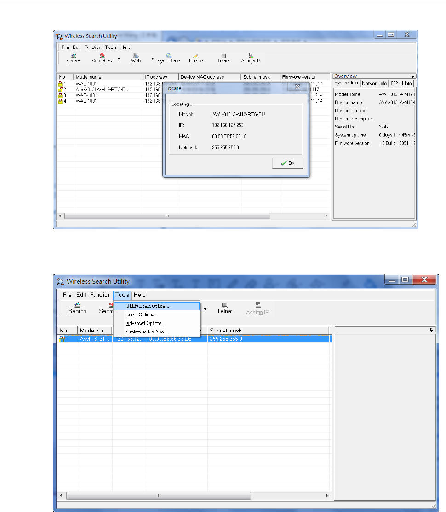Click lock icon on selected row in lower window

(61, 339)
